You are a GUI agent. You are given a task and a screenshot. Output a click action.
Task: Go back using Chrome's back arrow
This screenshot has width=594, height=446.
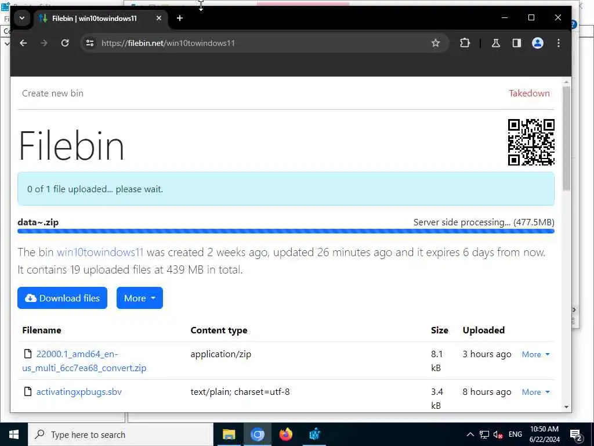click(x=23, y=43)
